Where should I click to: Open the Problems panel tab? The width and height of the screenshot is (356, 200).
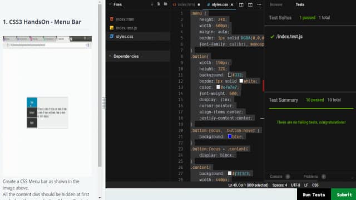point(310,177)
